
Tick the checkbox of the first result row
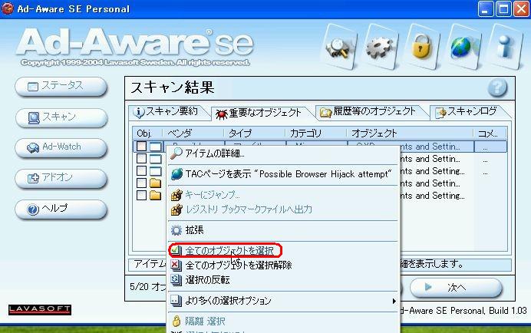click(x=142, y=146)
